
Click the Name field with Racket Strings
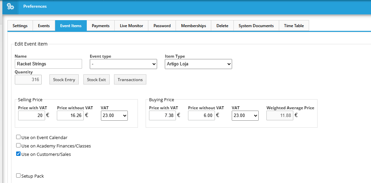[48, 64]
